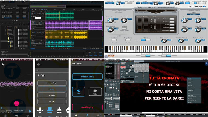Click the Onset Delay knob

click(198, 21)
